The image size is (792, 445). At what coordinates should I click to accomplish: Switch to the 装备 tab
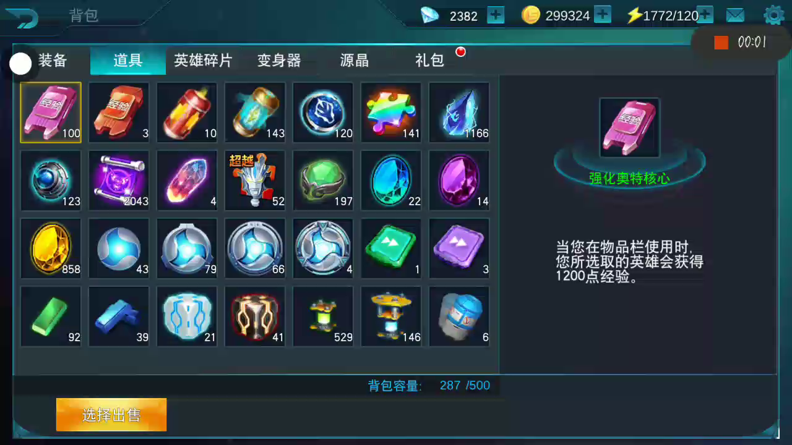point(53,61)
